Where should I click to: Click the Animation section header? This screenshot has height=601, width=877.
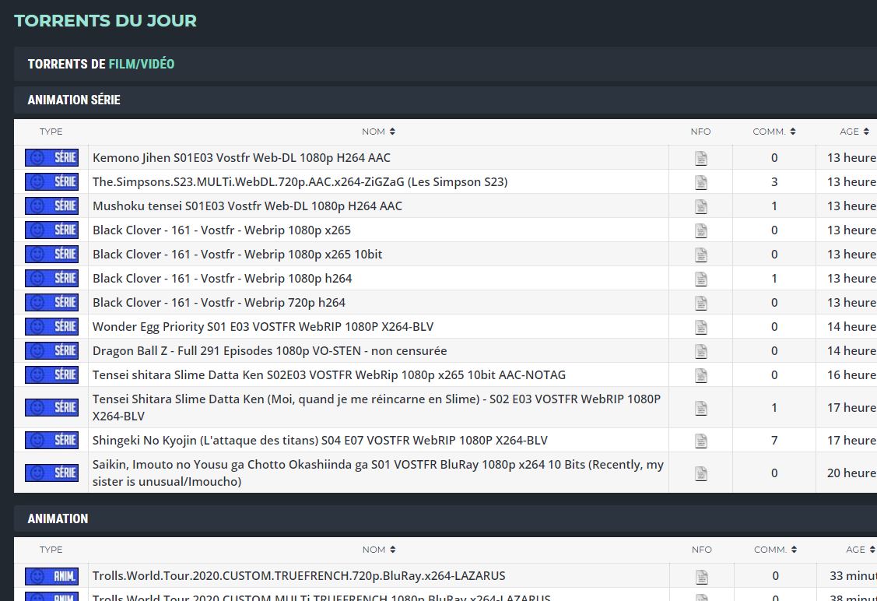pyautogui.click(x=58, y=518)
